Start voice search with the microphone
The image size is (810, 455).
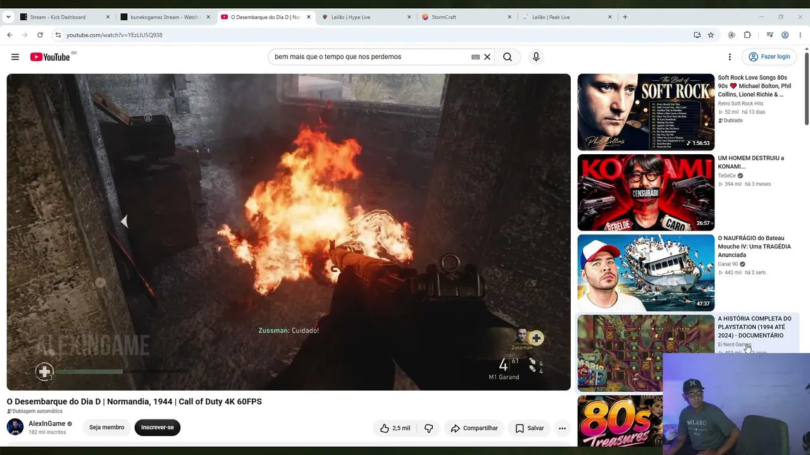tap(536, 57)
